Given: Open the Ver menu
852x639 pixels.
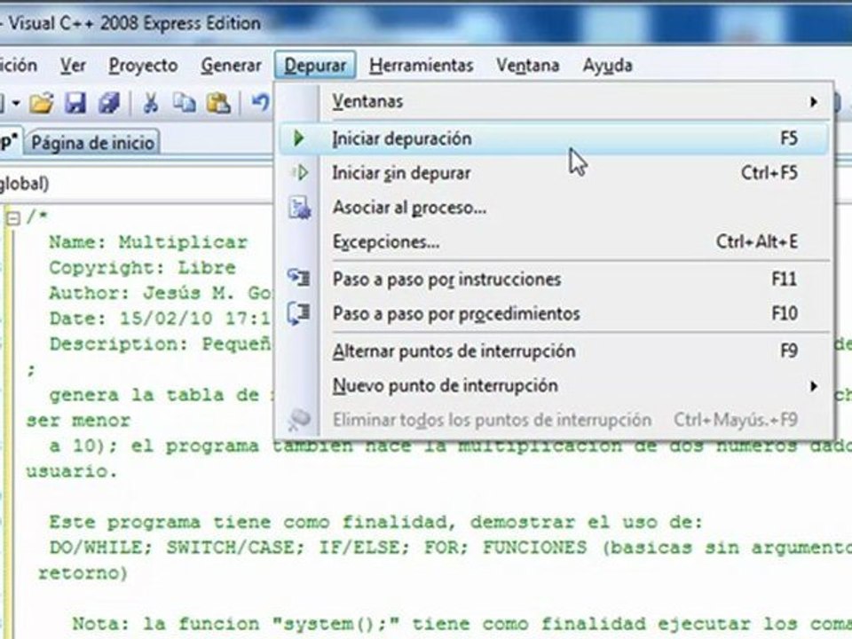Looking at the screenshot, I should 73,65.
